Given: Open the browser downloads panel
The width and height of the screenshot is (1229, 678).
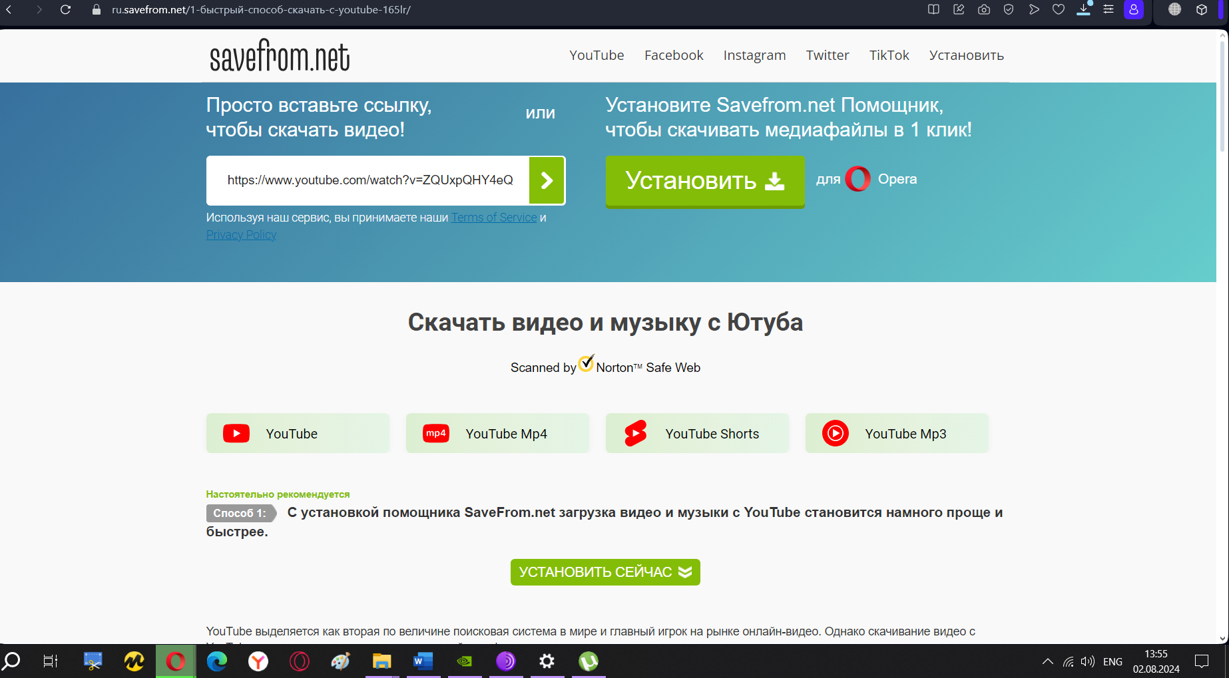Looking at the screenshot, I should 1083,10.
